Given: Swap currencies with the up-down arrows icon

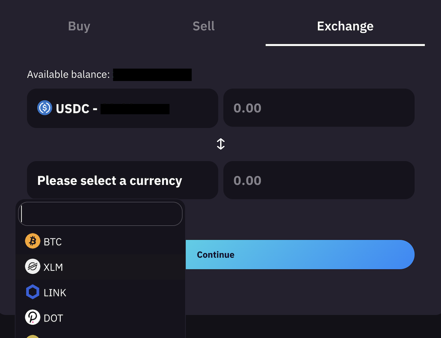Looking at the screenshot, I should pos(220,144).
